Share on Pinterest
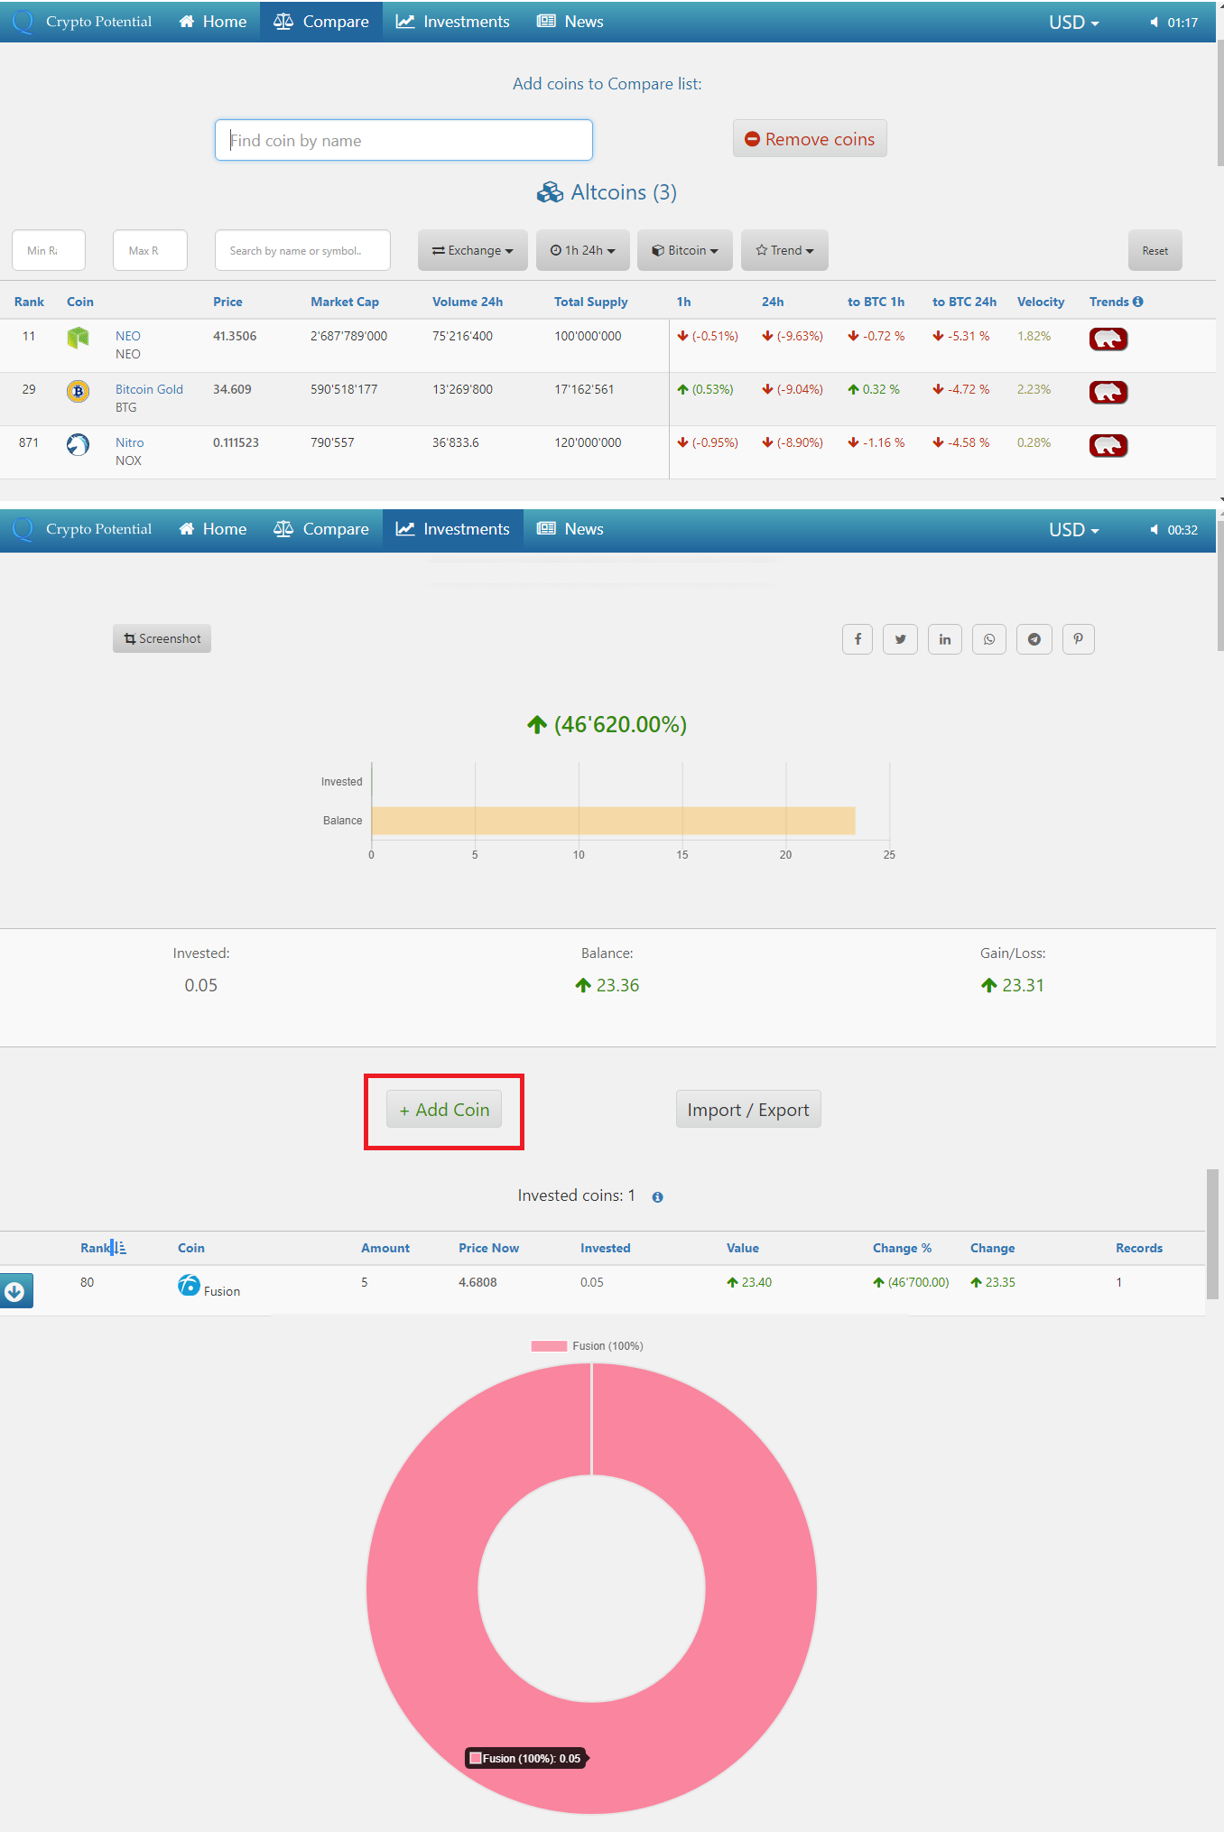1224x1832 pixels. pyautogui.click(x=1079, y=639)
